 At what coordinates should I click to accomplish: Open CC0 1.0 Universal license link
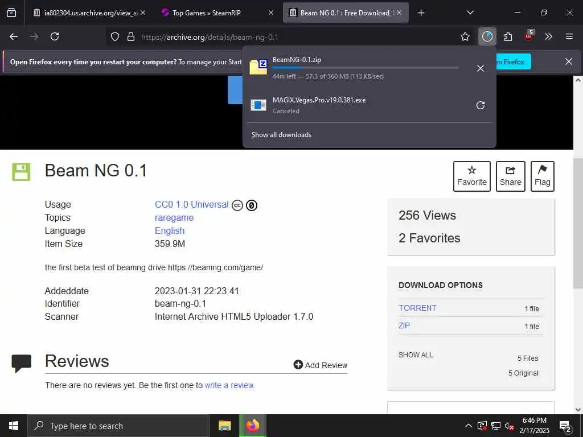click(x=191, y=205)
